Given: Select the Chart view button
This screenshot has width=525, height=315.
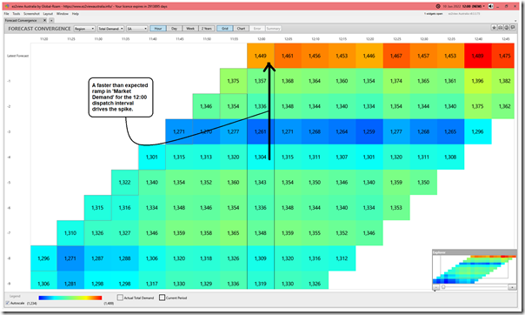Looking at the screenshot, I should pos(241,29).
